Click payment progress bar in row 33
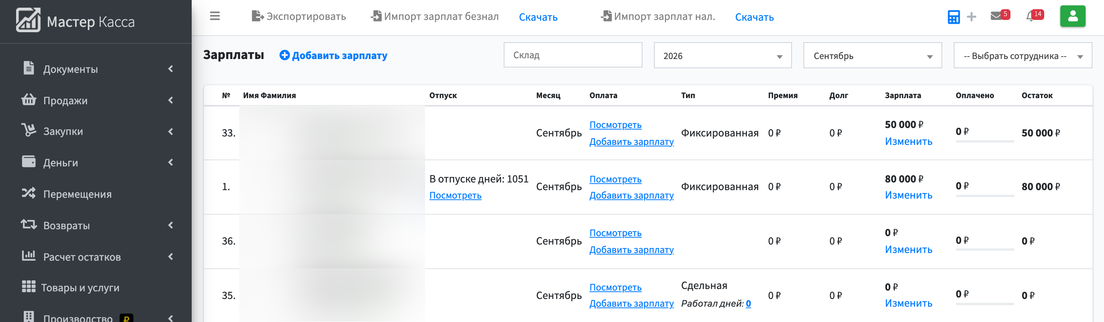The height and width of the screenshot is (322, 1104). tap(985, 141)
